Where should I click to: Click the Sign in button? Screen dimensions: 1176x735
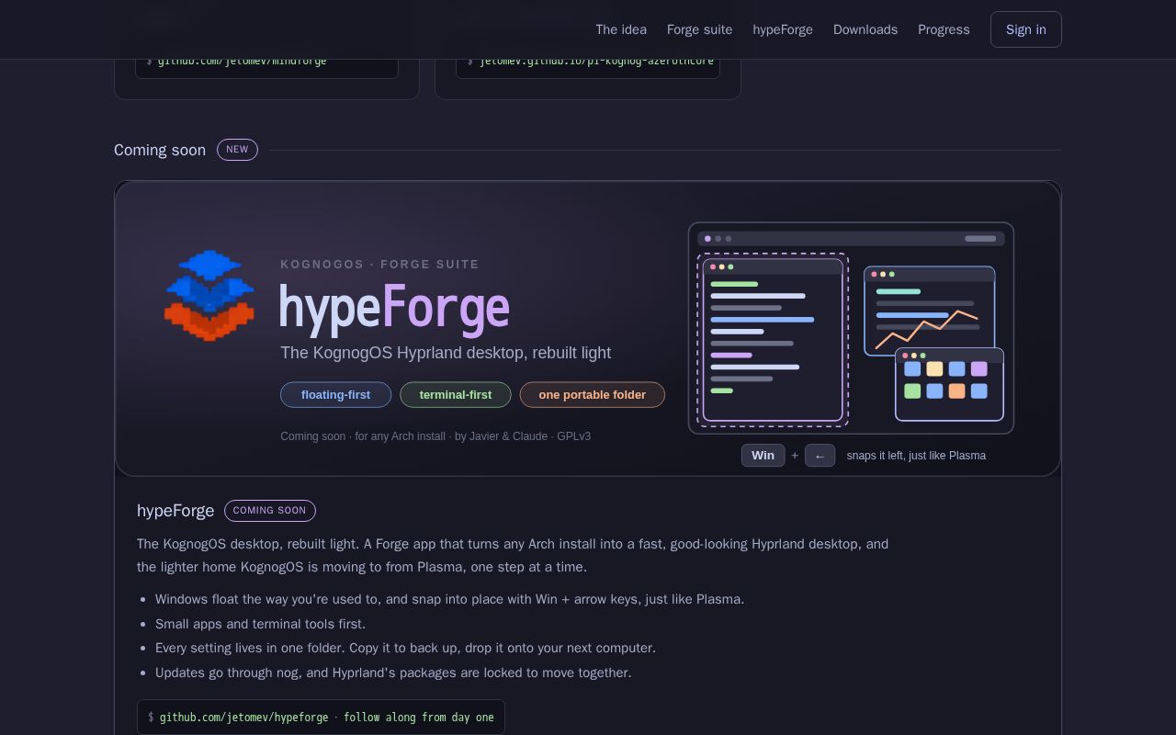(1026, 29)
